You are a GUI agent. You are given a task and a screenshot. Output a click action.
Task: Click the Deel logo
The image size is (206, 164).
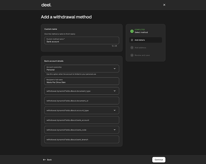[x=46, y=5]
